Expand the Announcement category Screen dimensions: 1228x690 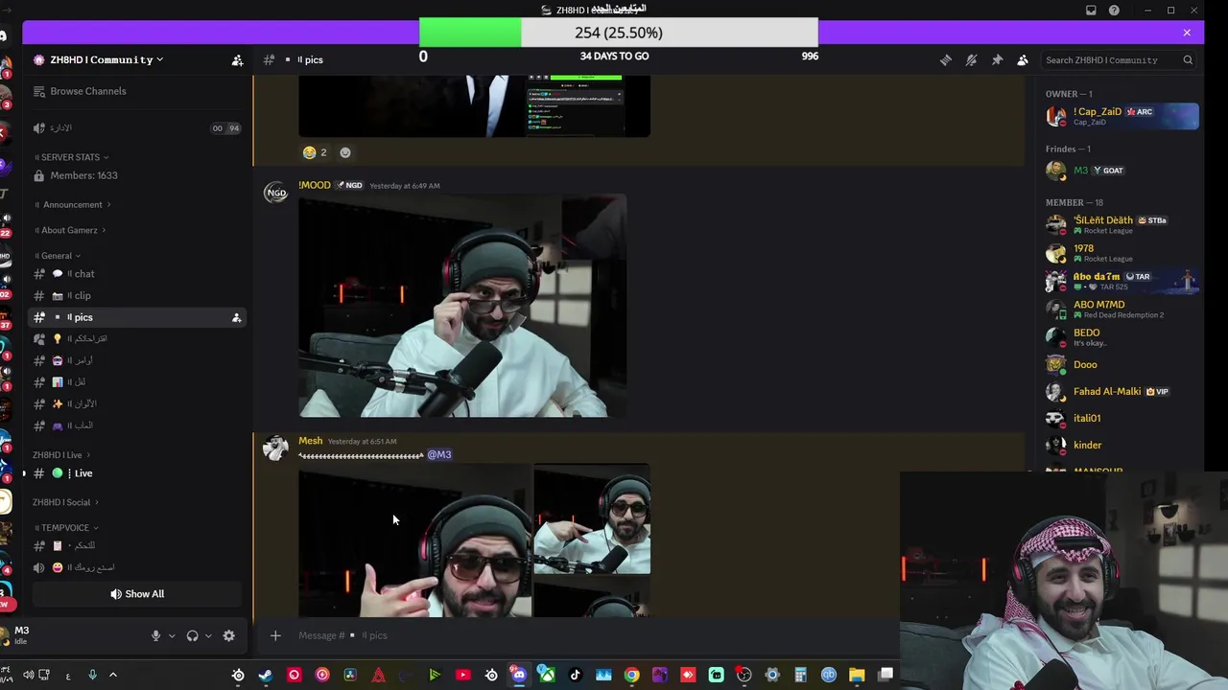(73, 204)
